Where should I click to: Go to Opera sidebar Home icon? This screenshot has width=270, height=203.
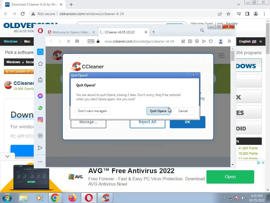tap(40, 52)
